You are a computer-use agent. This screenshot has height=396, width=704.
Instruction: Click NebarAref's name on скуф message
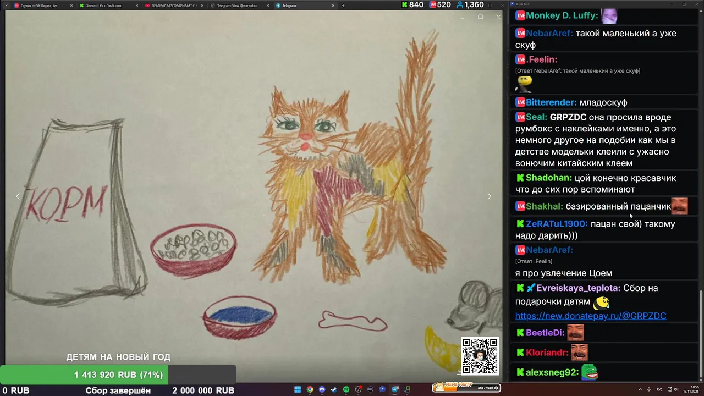tap(549, 33)
